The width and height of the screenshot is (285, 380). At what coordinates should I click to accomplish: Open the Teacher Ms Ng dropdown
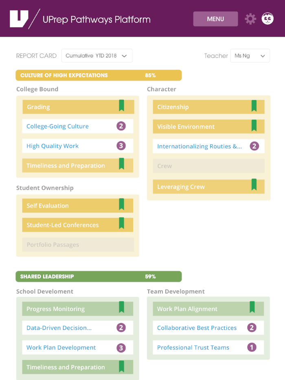tap(250, 56)
